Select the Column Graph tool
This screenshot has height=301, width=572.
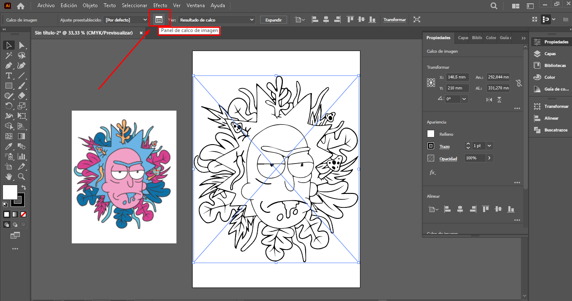coord(21,156)
